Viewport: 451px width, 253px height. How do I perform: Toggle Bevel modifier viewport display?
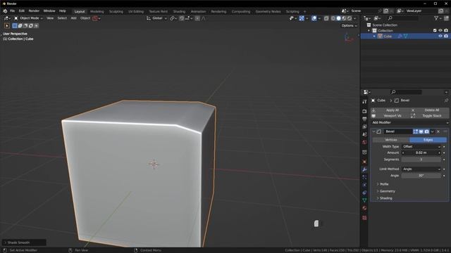(x=421, y=131)
